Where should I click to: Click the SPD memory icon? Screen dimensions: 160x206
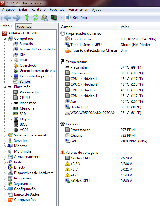pyautogui.click(x=16, y=114)
